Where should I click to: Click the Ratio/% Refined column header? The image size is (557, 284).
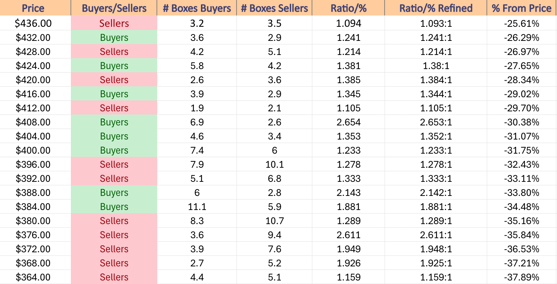pos(436,8)
